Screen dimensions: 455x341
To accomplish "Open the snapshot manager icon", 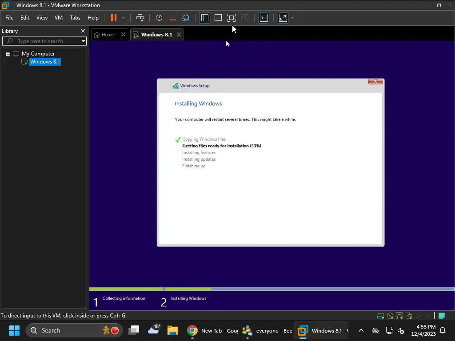I will (186, 18).
